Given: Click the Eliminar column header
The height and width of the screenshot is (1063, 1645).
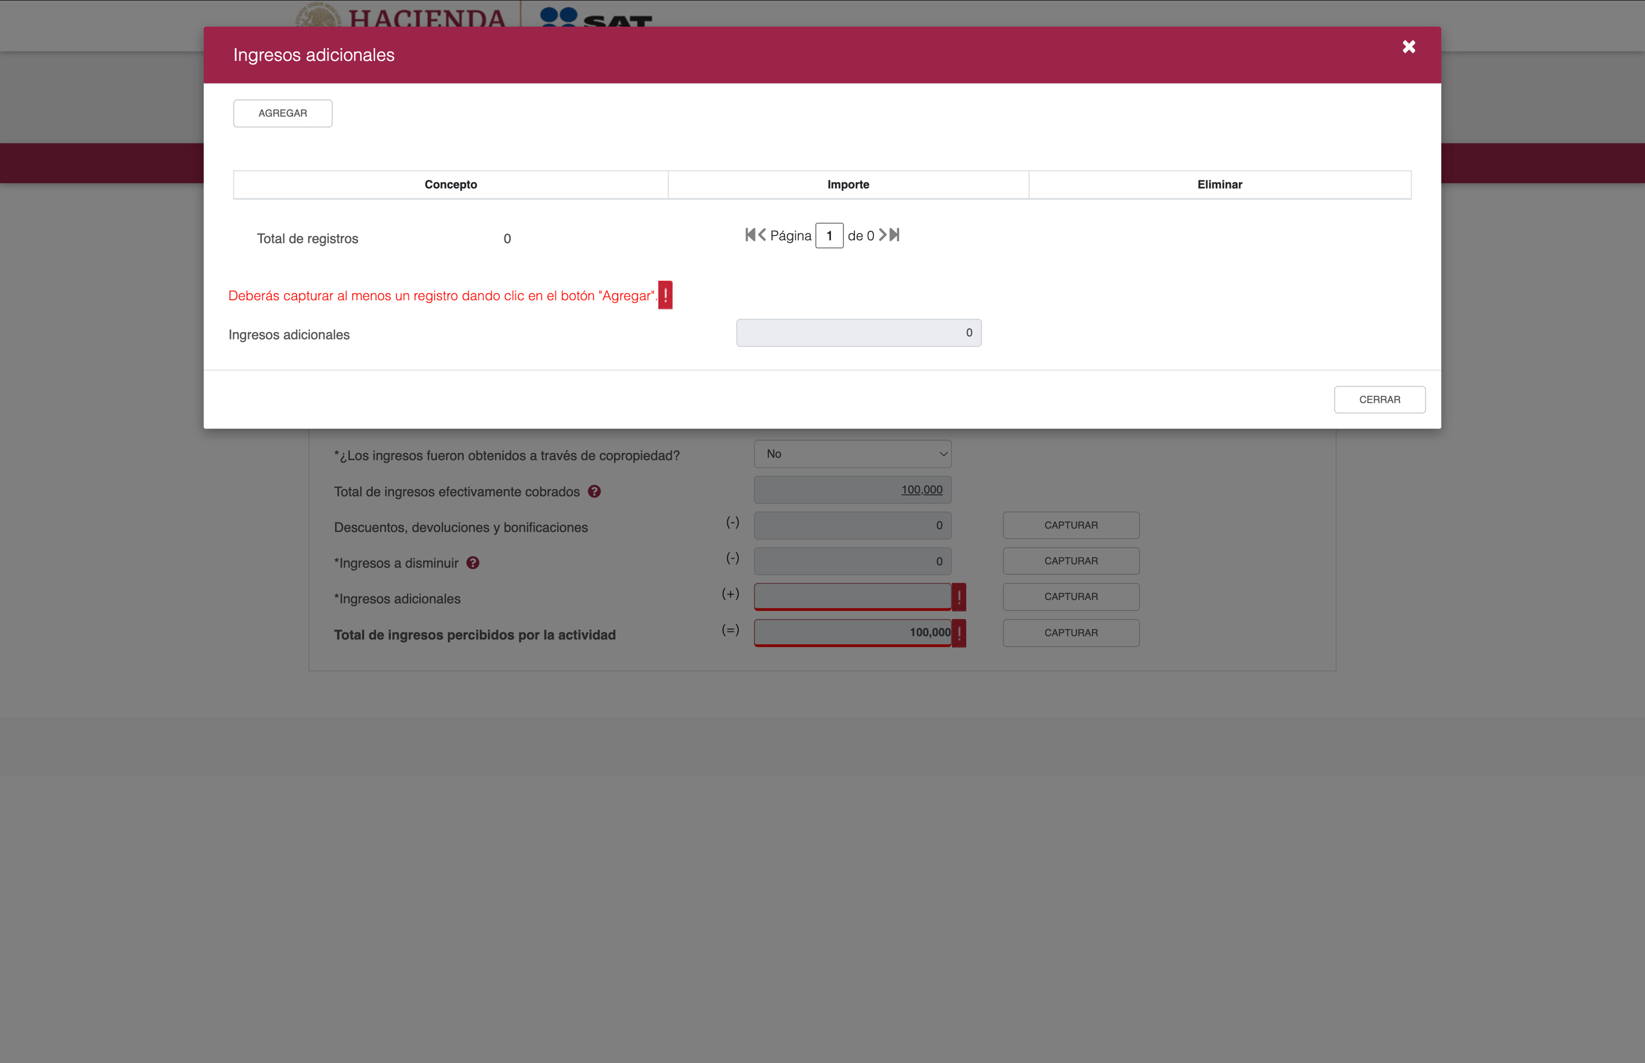Looking at the screenshot, I should [x=1219, y=184].
